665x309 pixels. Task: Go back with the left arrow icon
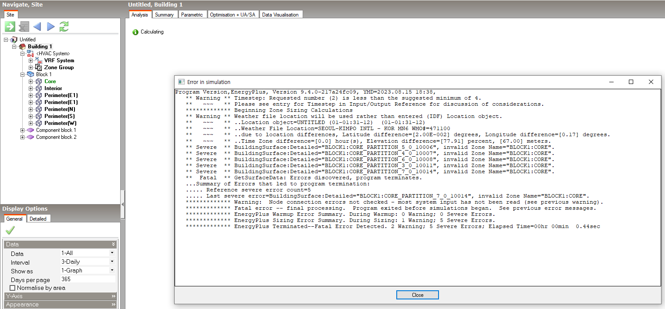[37, 27]
